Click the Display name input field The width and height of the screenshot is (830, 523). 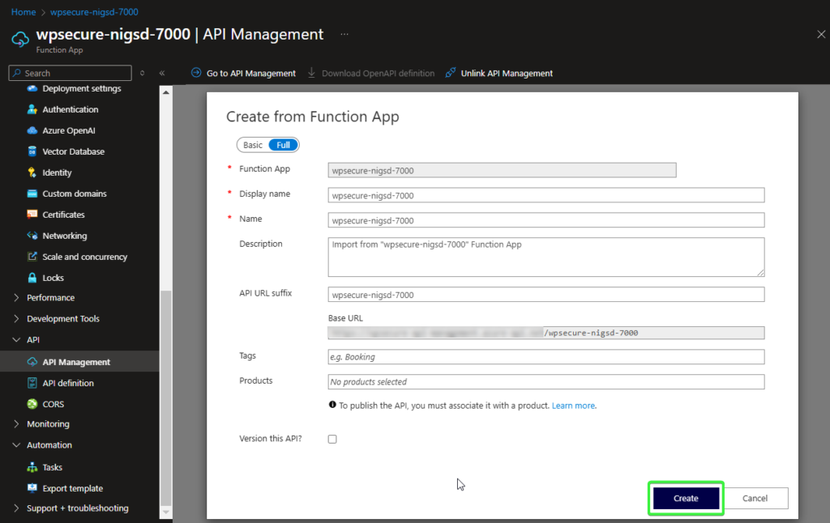(545, 195)
